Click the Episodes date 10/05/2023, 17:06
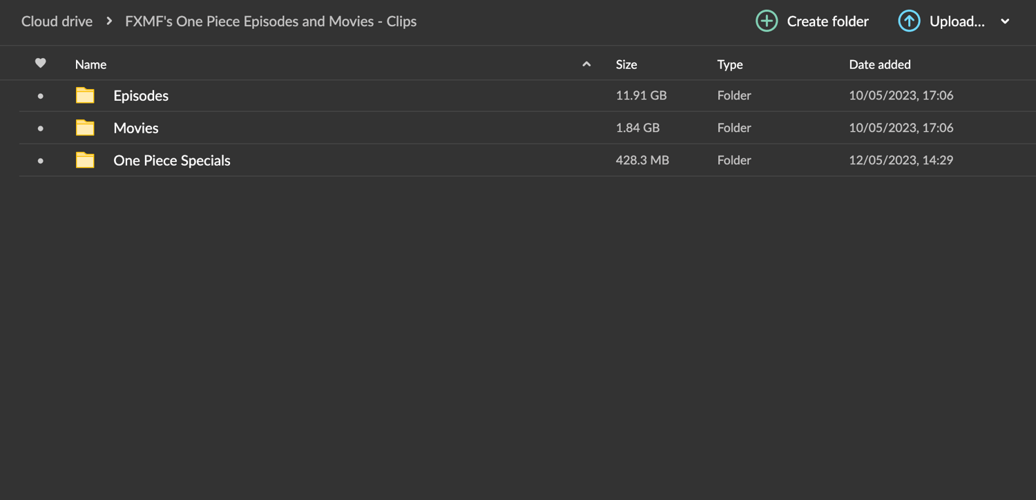1036x500 pixels. coord(901,95)
